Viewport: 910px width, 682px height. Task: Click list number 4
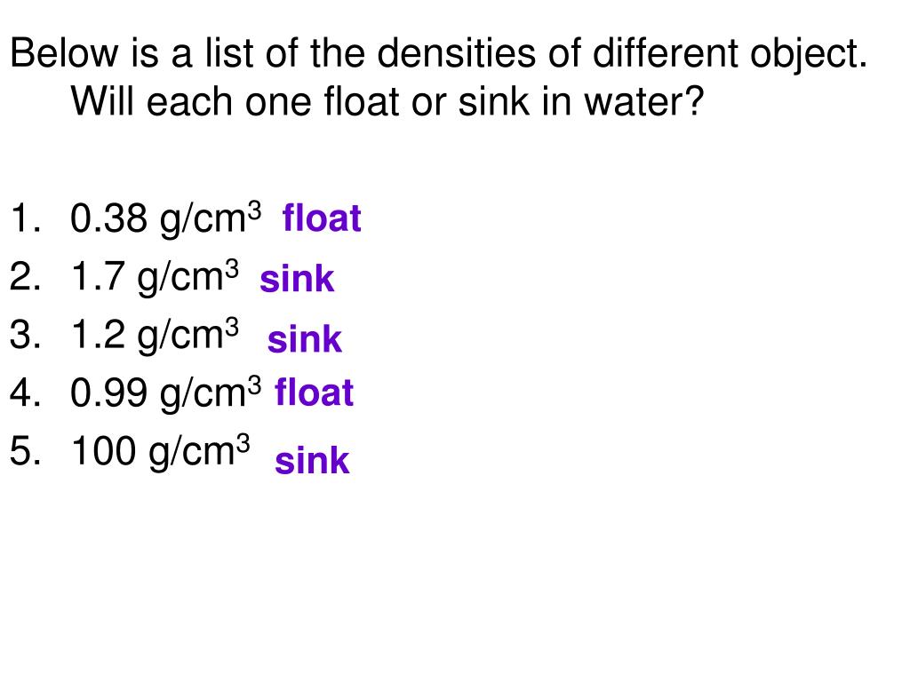[26, 393]
